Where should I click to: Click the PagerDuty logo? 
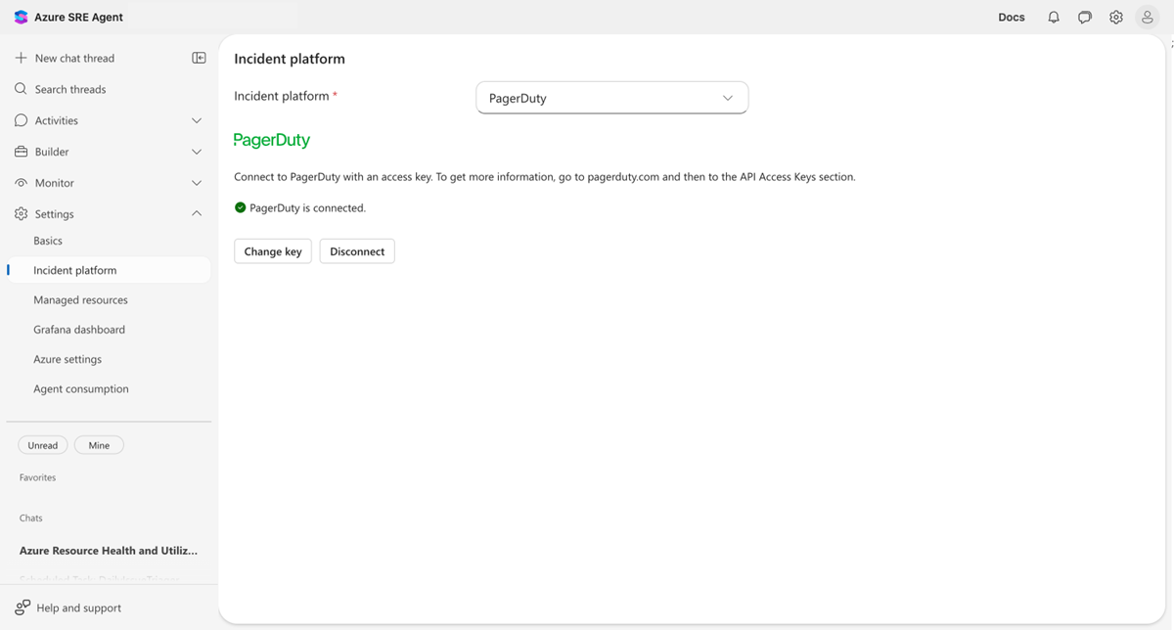pyautogui.click(x=272, y=140)
